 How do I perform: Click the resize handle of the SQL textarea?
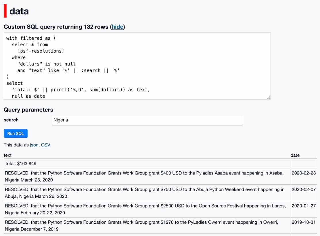(x=269, y=97)
